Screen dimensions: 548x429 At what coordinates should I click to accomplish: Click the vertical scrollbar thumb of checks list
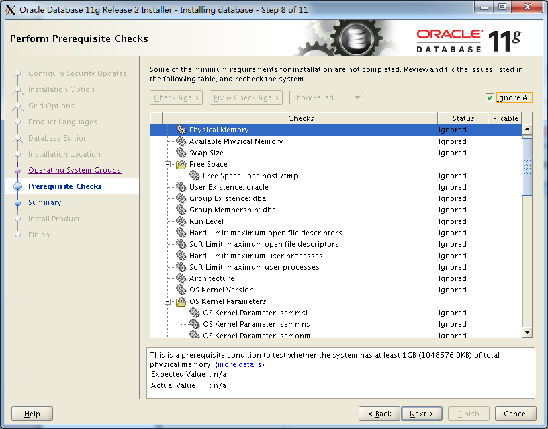pyautogui.click(x=527, y=167)
